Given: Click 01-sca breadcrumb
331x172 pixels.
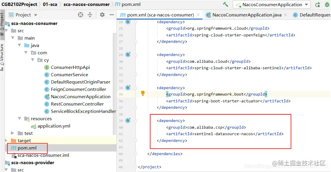Looking at the screenshot, I should (50, 4).
